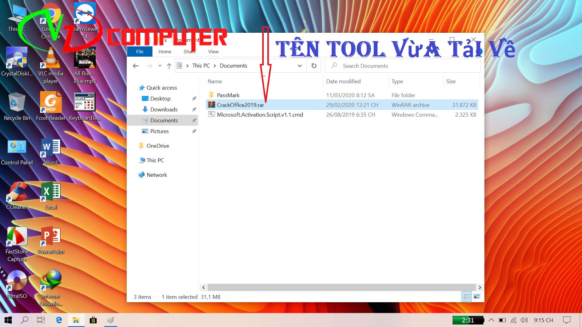Click the chevron before This PC in address bar

(187, 66)
